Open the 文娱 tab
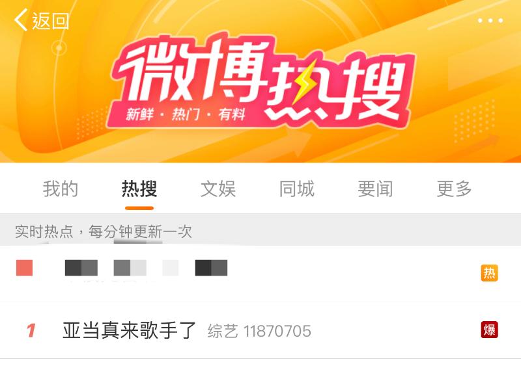 click(x=218, y=189)
